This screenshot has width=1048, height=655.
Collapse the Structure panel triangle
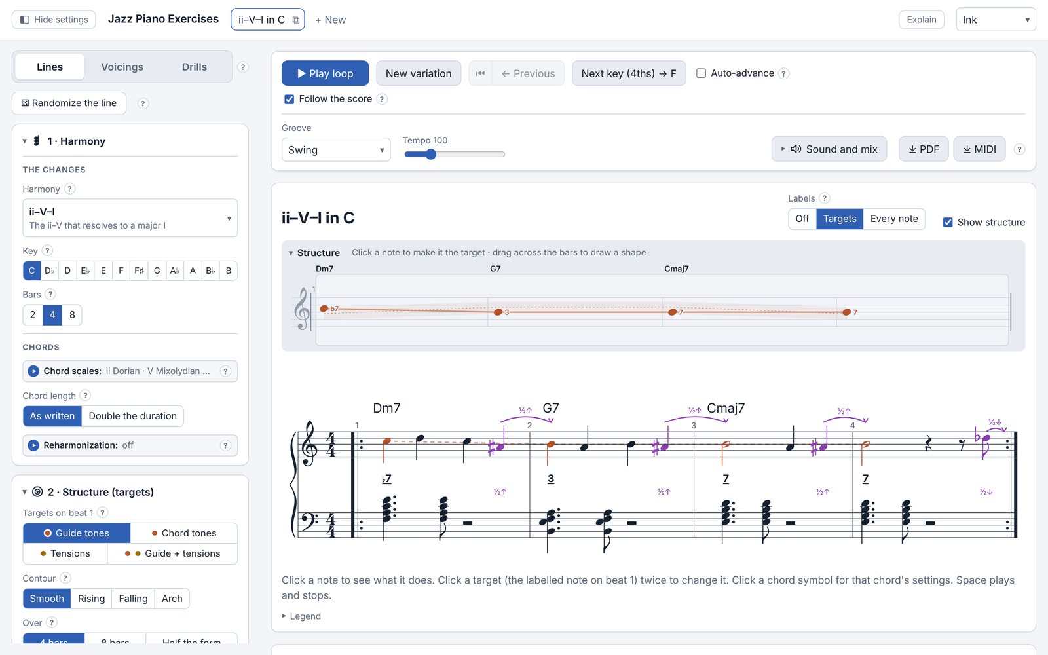click(x=291, y=253)
